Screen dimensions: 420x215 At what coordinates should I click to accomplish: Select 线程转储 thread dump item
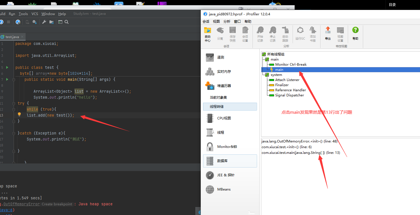click(x=230, y=107)
